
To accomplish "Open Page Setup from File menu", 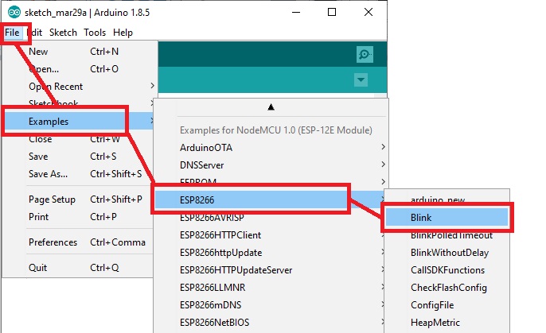I will (x=78, y=199).
